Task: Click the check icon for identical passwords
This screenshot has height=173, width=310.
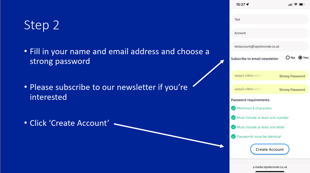Action: [x=233, y=137]
